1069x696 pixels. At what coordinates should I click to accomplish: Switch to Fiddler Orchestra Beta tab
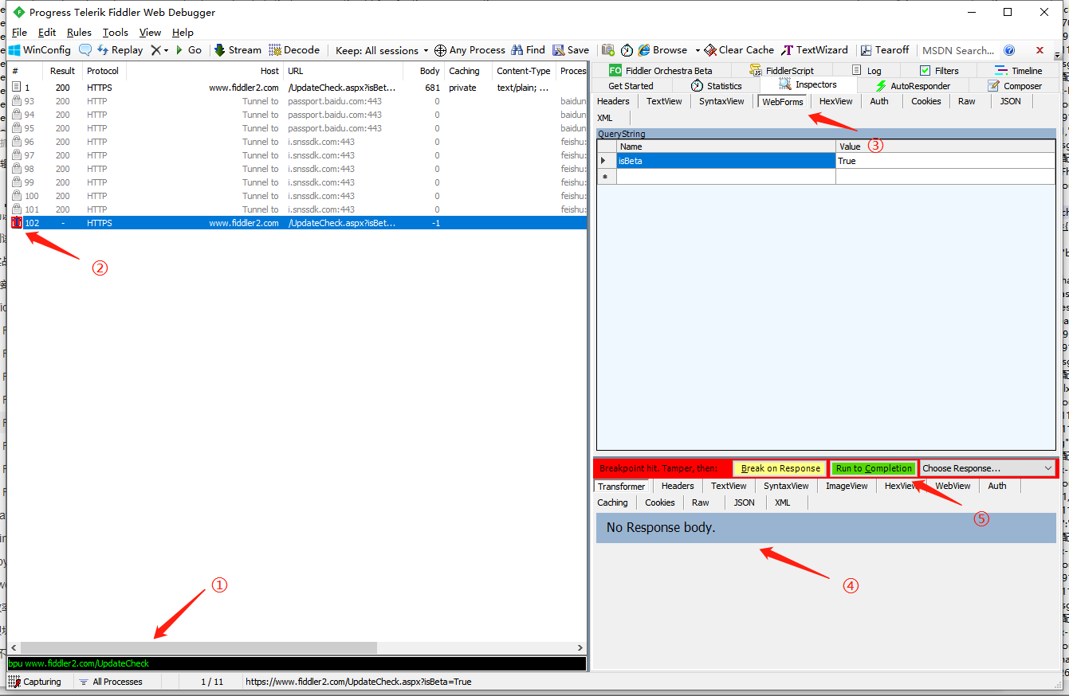[x=661, y=71]
